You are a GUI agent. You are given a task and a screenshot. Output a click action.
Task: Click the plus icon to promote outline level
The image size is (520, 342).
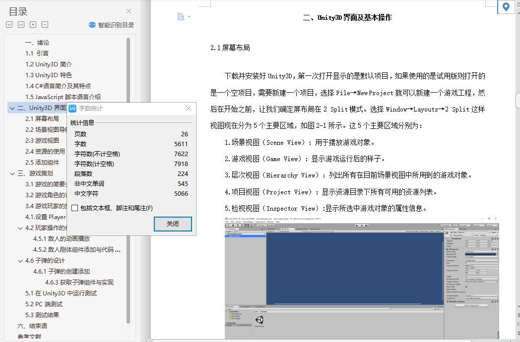coord(33,24)
